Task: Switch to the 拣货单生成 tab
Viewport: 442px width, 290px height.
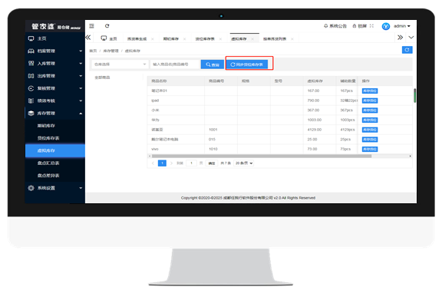Action: coord(137,39)
